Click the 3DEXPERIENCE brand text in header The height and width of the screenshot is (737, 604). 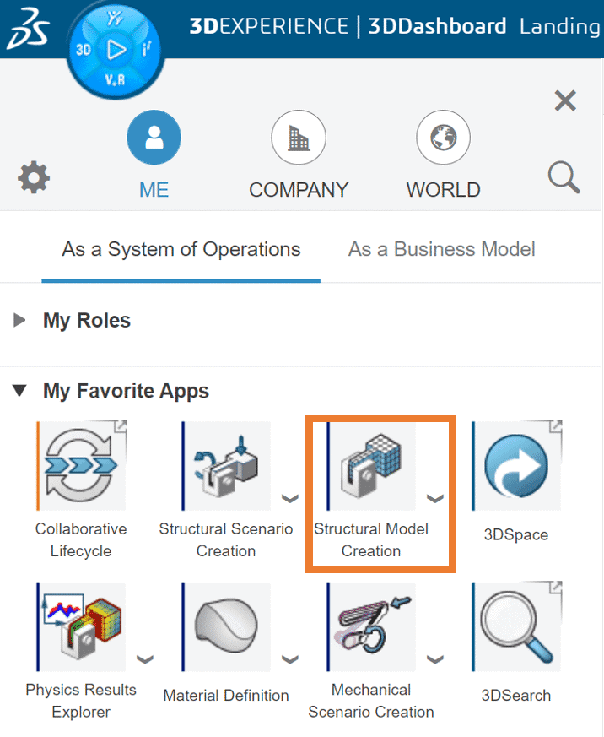(x=269, y=26)
